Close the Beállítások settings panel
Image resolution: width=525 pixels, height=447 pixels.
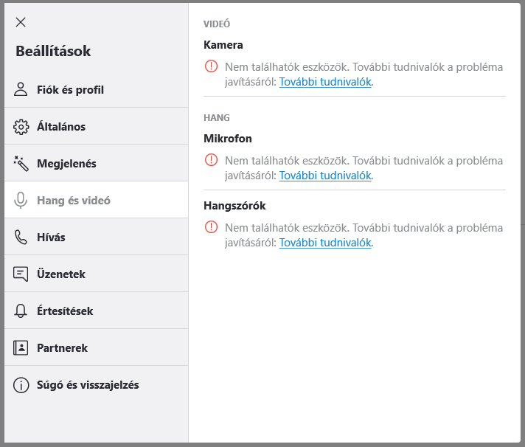[21, 22]
